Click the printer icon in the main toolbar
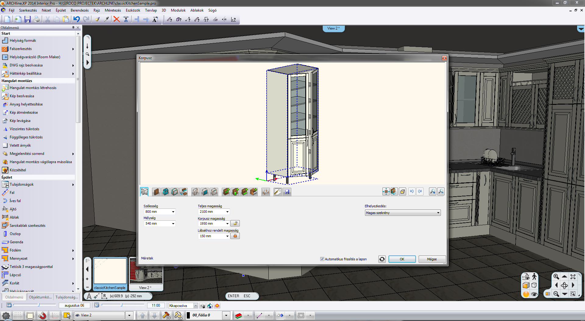This screenshot has height=321, width=585. click(x=37, y=19)
